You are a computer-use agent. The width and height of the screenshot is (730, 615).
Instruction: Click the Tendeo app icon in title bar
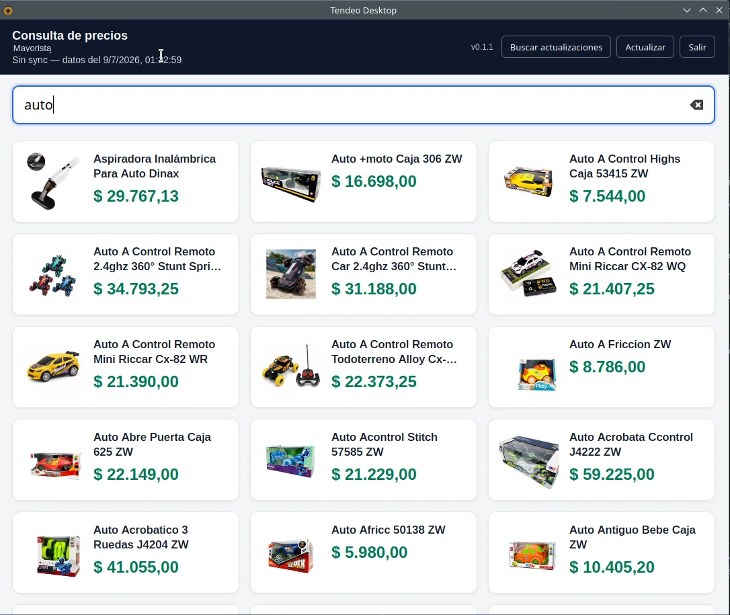point(8,10)
